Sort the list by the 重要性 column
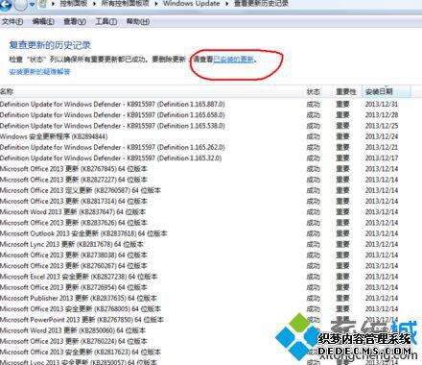 tap(346, 92)
